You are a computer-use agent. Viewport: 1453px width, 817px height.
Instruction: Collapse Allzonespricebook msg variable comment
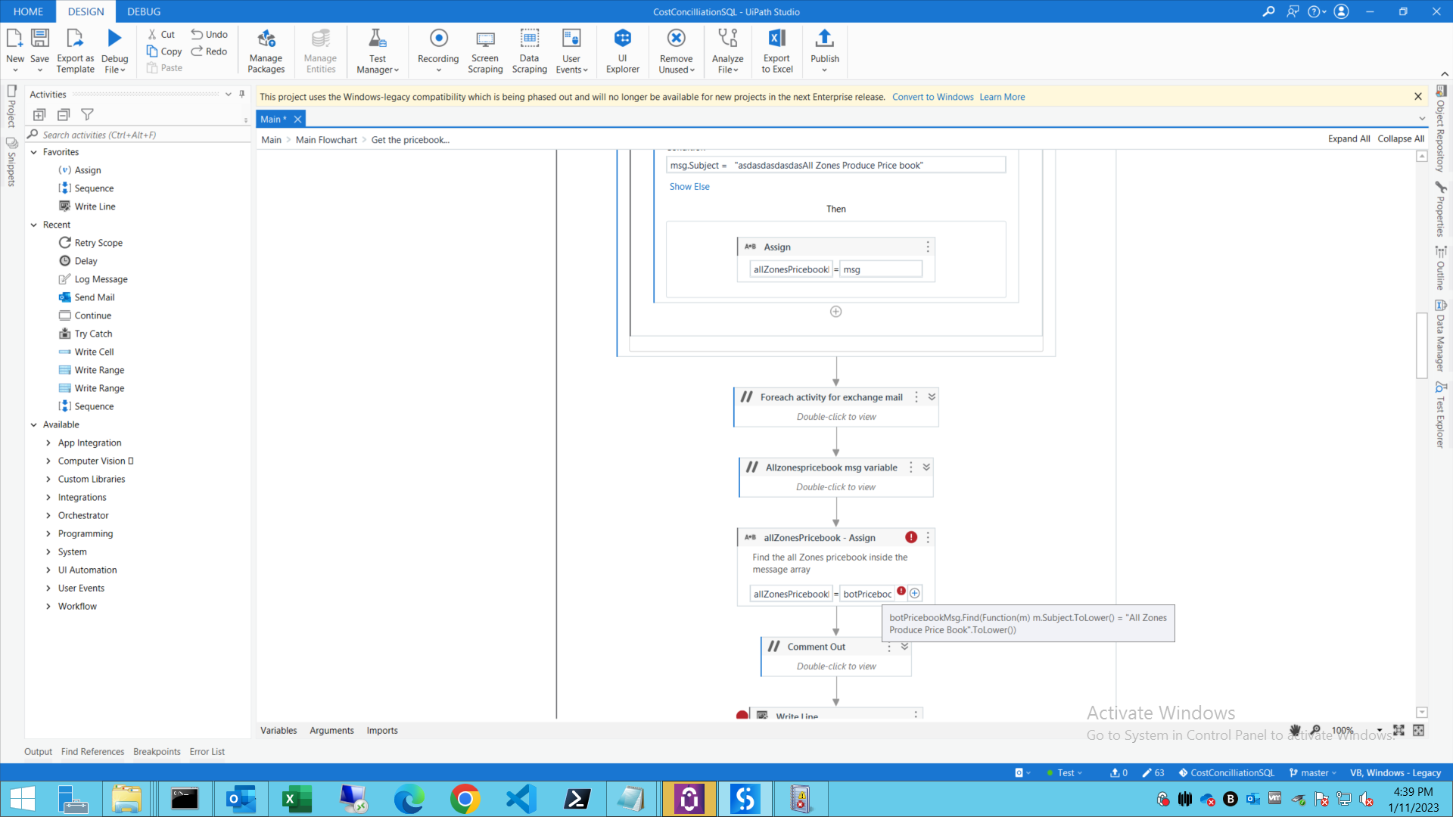point(926,468)
